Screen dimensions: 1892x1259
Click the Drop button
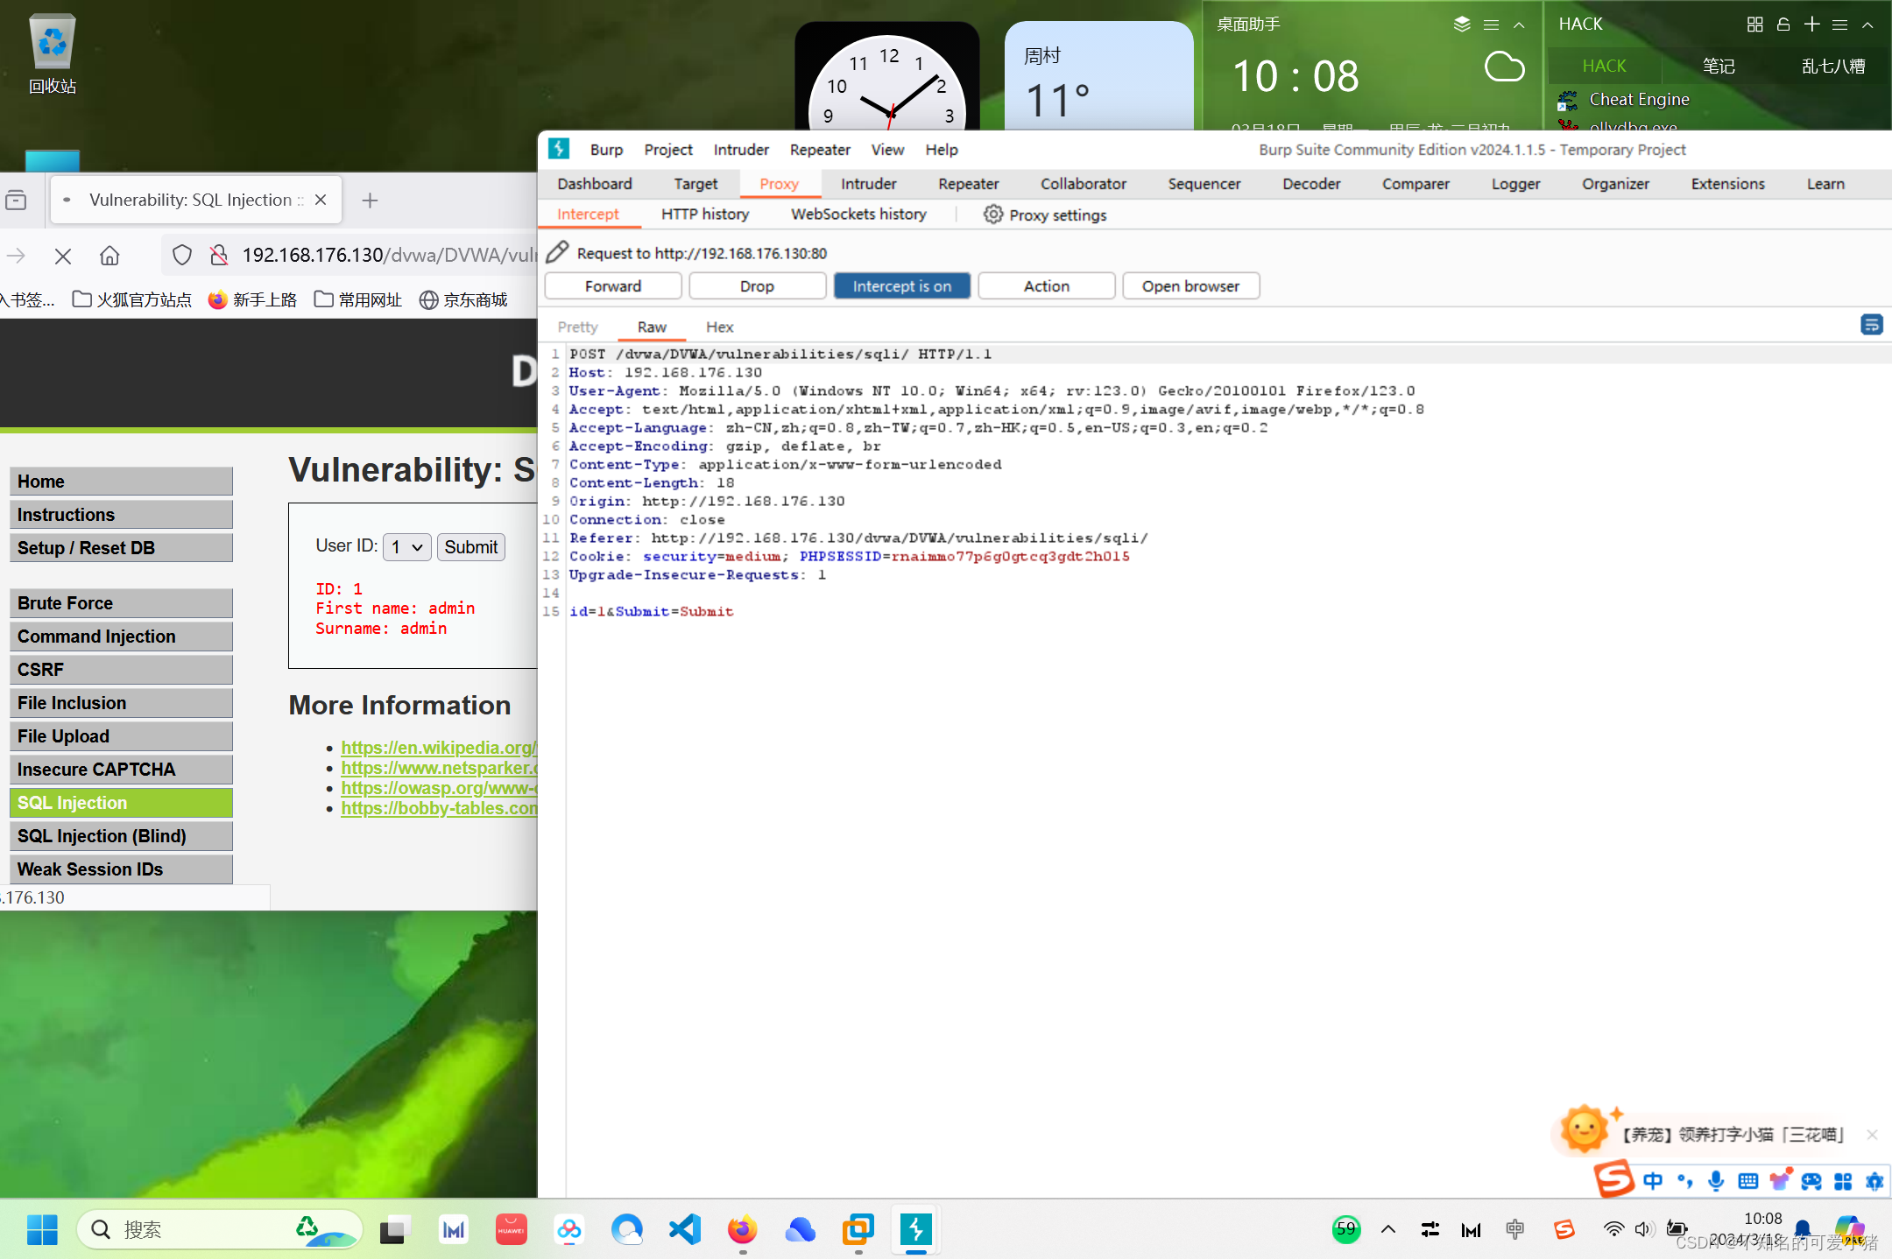[x=757, y=286]
